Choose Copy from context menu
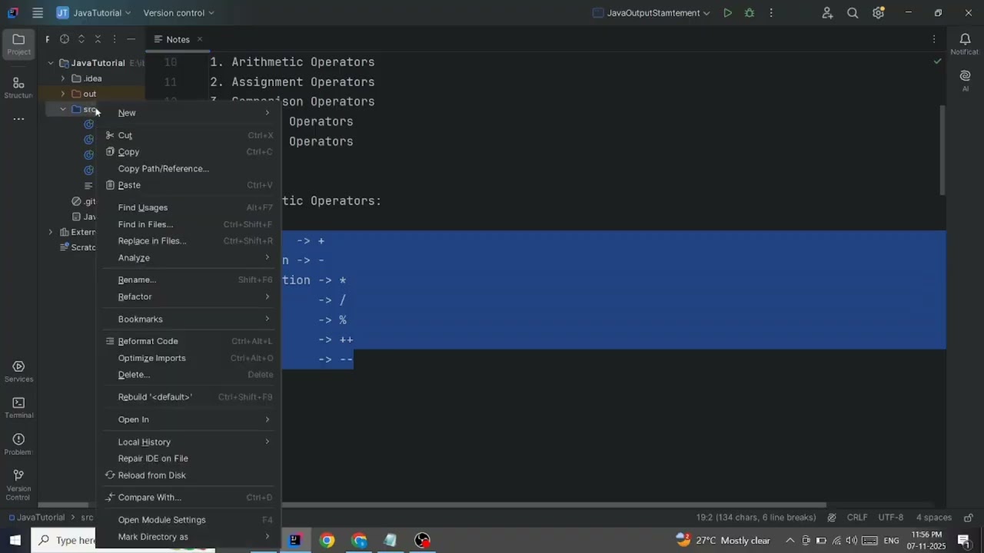The width and height of the screenshot is (984, 553). click(189, 152)
